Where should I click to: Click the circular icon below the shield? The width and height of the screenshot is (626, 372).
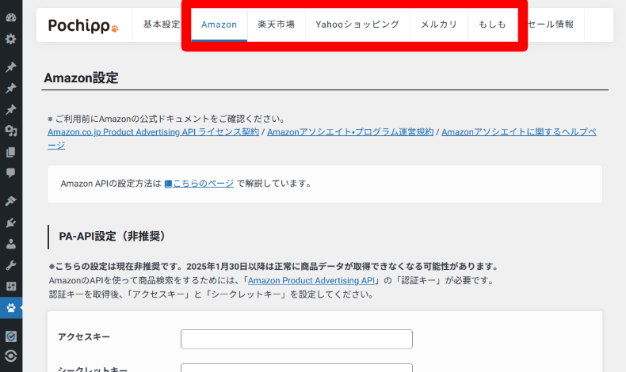point(11,355)
